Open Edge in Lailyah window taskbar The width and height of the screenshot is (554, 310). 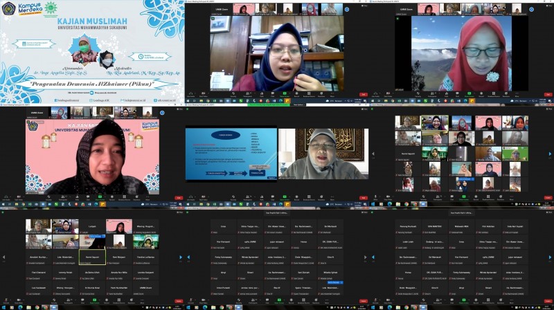(x=20, y=307)
